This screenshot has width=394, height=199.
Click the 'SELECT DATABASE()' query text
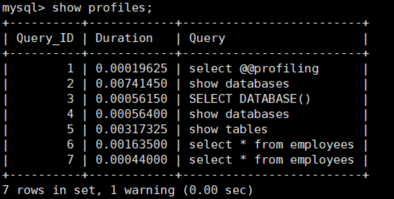pos(250,99)
